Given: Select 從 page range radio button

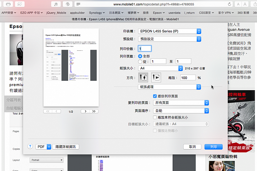Looking at the screenshot, I should [140, 62].
